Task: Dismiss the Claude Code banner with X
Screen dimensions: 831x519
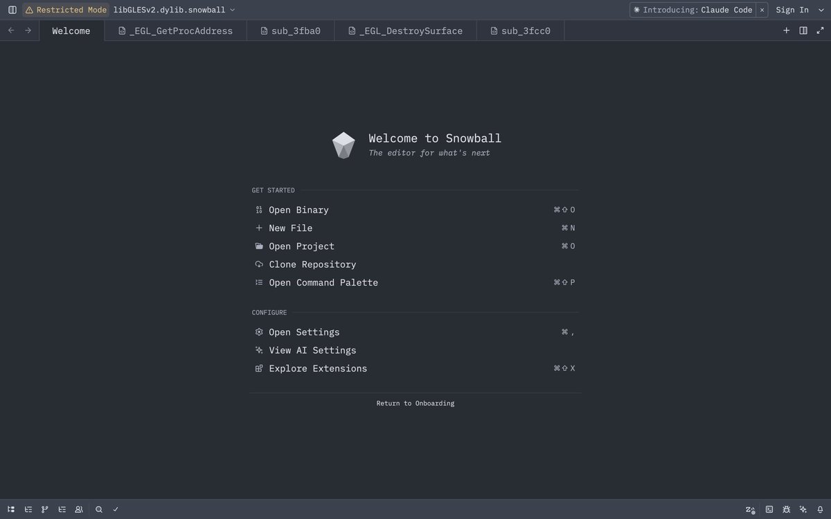Action: 762,10
